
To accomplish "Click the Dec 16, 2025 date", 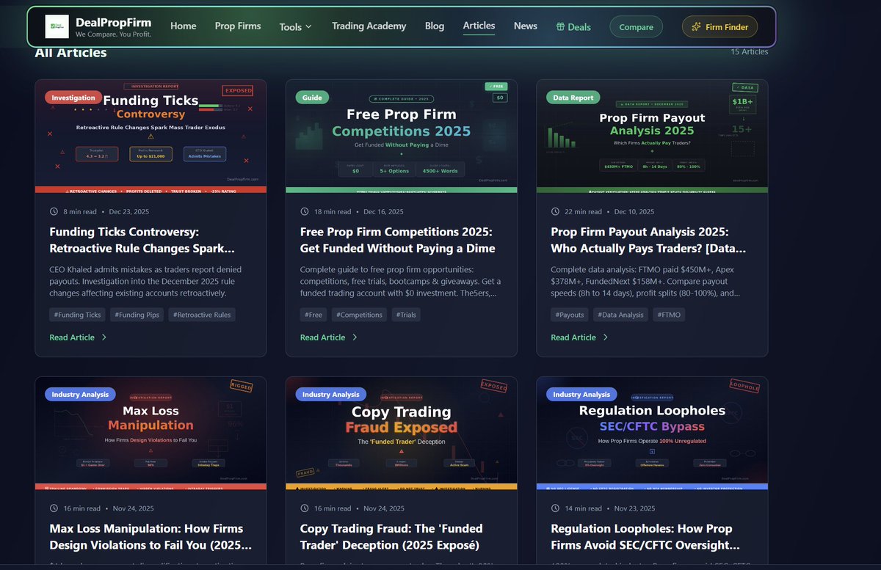I will click(384, 211).
